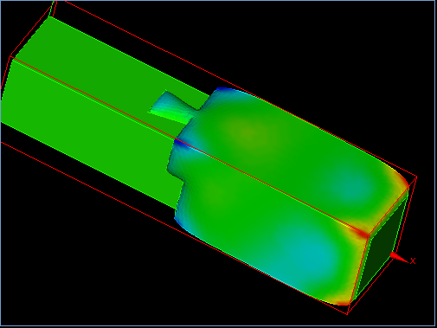Select the red bounding box corner at the far right
Viewport: 437px width, 328px height.
(416, 177)
